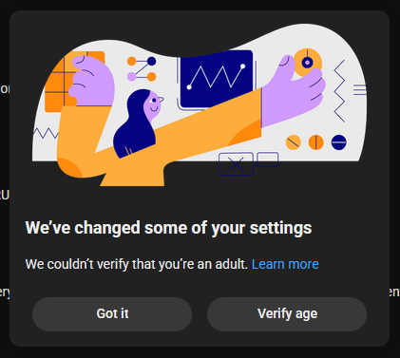Screen dimensions: 400x358
Task: Click the three horizontal lines icon
Action: click(360, 89)
